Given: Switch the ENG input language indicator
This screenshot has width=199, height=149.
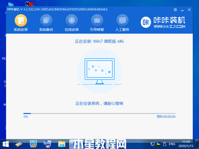Looking at the screenshot, I should click(172, 144).
